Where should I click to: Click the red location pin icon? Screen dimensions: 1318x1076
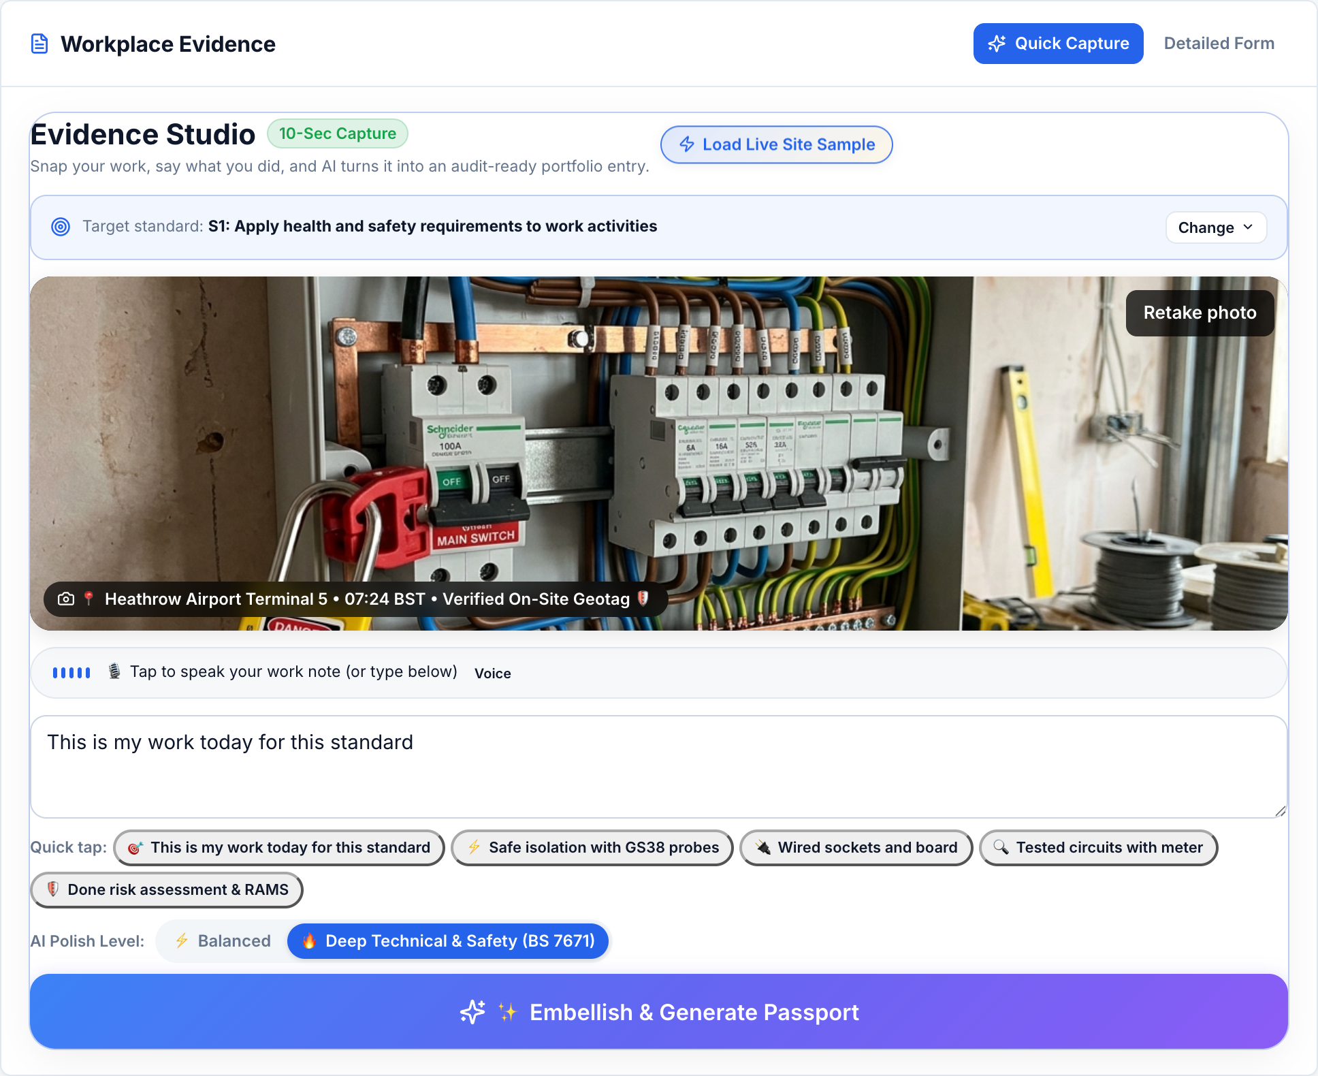89,599
